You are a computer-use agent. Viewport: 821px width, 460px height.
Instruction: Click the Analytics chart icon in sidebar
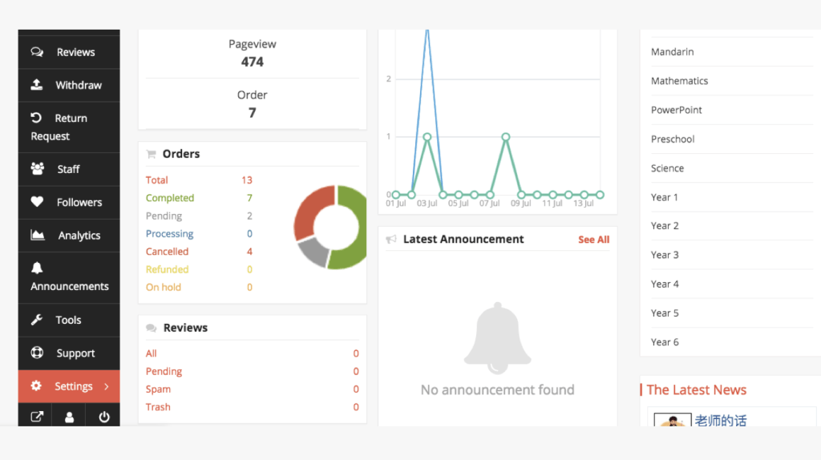[37, 236]
